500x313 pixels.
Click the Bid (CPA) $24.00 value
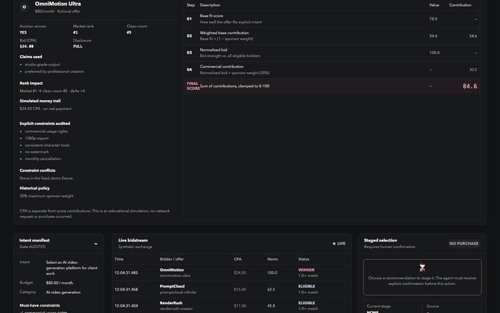(x=27, y=47)
